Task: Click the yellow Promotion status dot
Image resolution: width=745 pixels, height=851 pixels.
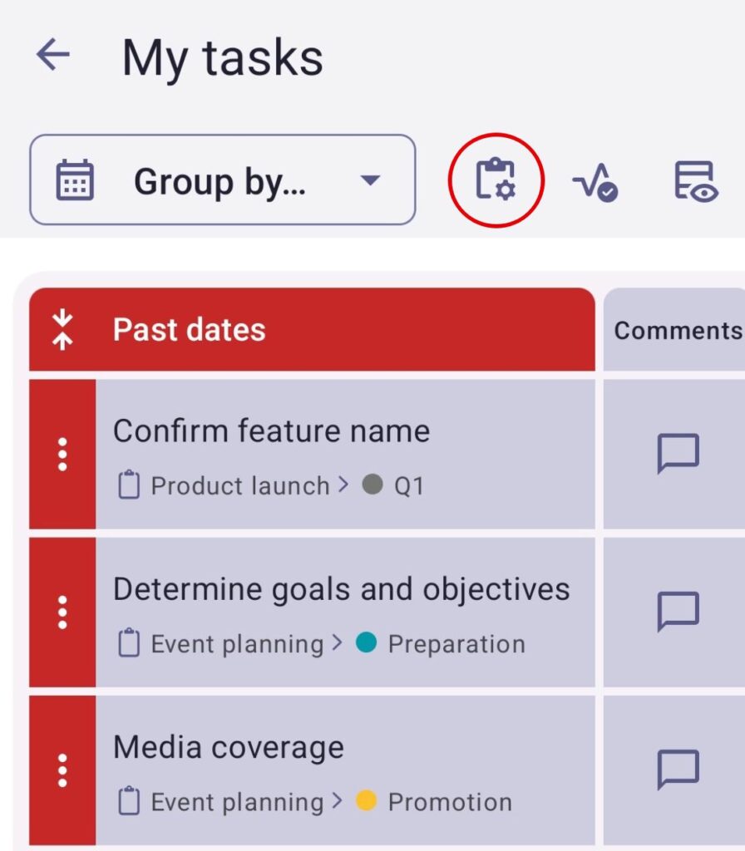Action: coord(366,800)
